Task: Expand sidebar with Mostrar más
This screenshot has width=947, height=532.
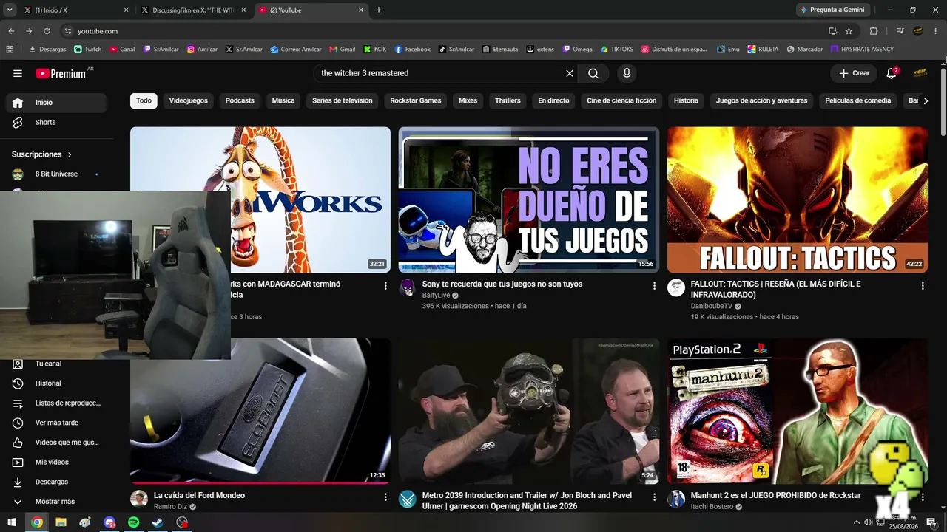Action: point(55,502)
